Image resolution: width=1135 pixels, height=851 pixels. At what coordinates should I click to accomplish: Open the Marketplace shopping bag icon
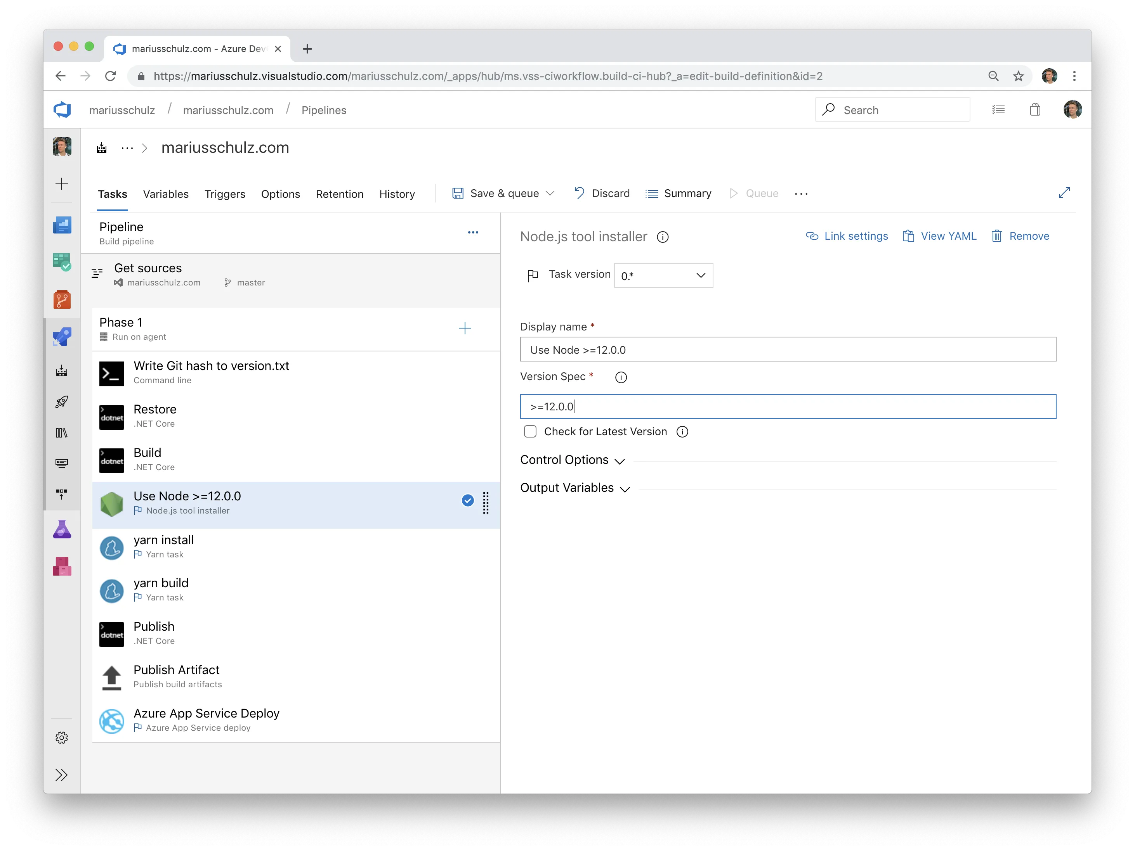click(x=1035, y=109)
